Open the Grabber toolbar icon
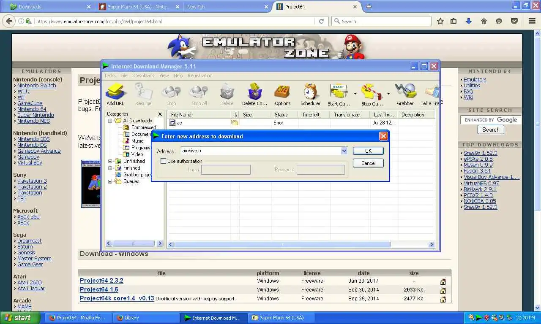This screenshot has height=324, width=541. (405, 94)
